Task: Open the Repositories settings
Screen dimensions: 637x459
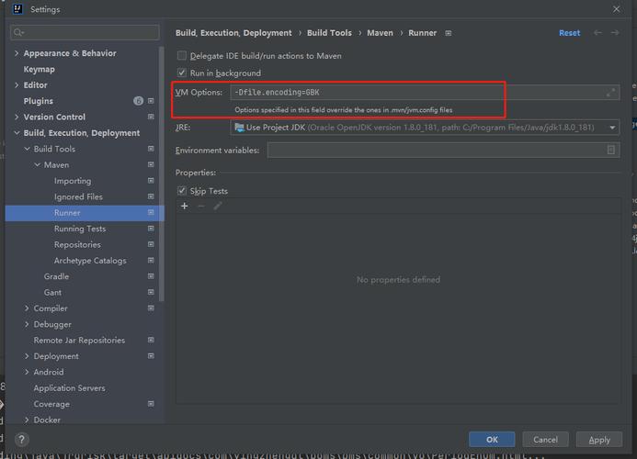Action: [77, 245]
